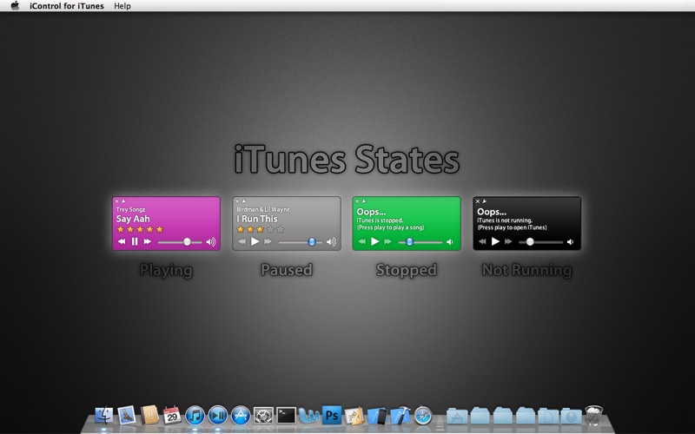The height and width of the screenshot is (434, 695).
Task: Launch Terminal from the dock
Action: (x=287, y=416)
